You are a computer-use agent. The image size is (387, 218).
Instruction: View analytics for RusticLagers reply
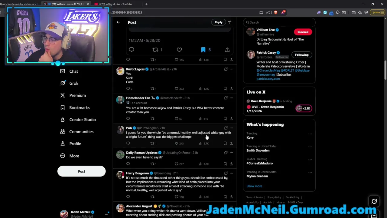201,89
